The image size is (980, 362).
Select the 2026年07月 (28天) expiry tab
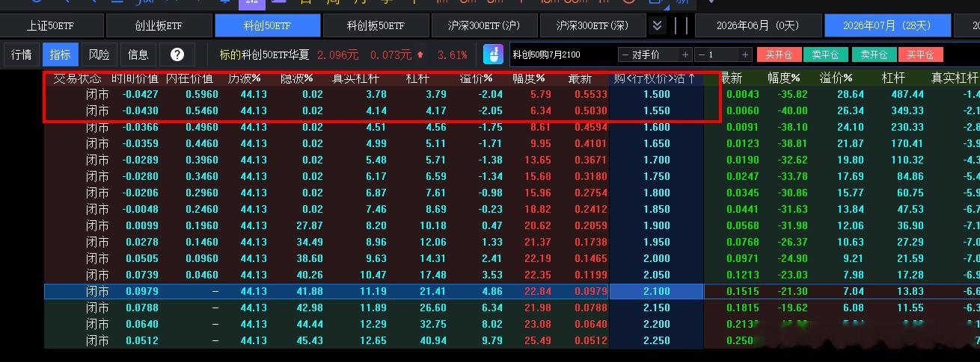click(x=886, y=25)
